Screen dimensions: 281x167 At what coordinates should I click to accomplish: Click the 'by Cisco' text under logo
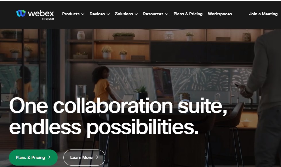[x=48, y=19]
